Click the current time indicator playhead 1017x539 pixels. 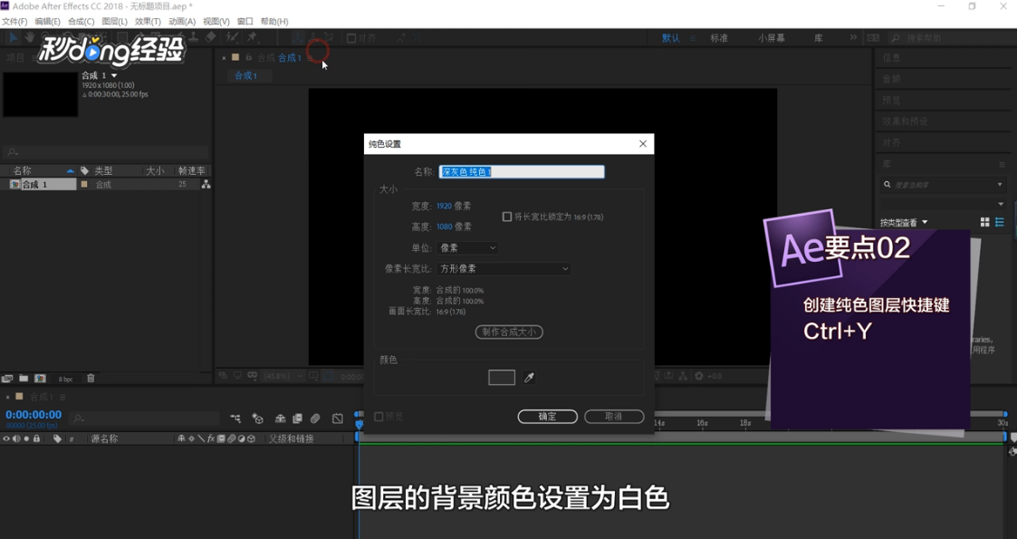click(x=360, y=424)
